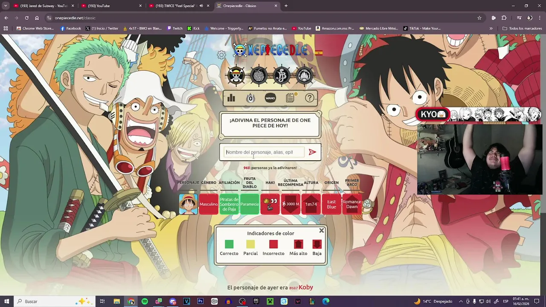Click the Más alto arrow indicator

point(298,244)
